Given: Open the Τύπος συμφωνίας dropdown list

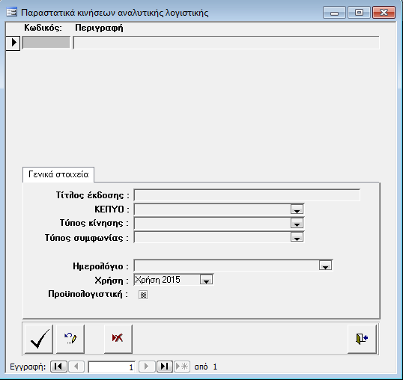Looking at the screenshot, I should point(297,237).
